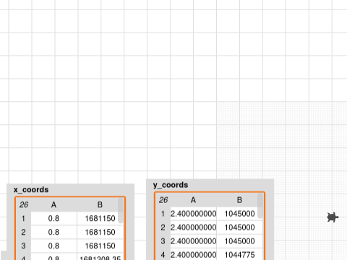Select column B header in y_coords table
Viewport: 347px width, 260px height.
239,200
